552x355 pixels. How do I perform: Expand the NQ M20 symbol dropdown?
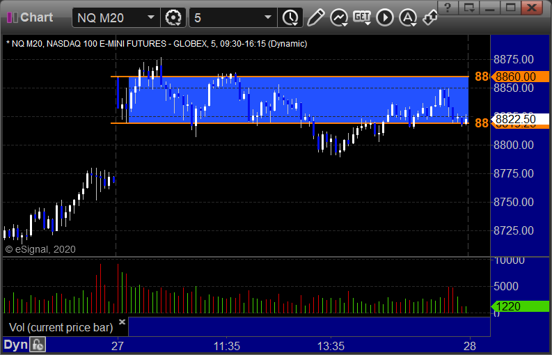pos(151,17)
